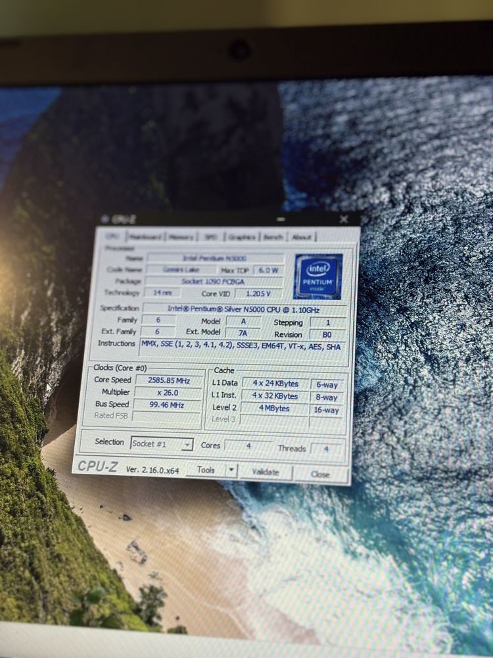Close CPU-Z with the title bar X
493x658 pixels.
click(344, 219)
